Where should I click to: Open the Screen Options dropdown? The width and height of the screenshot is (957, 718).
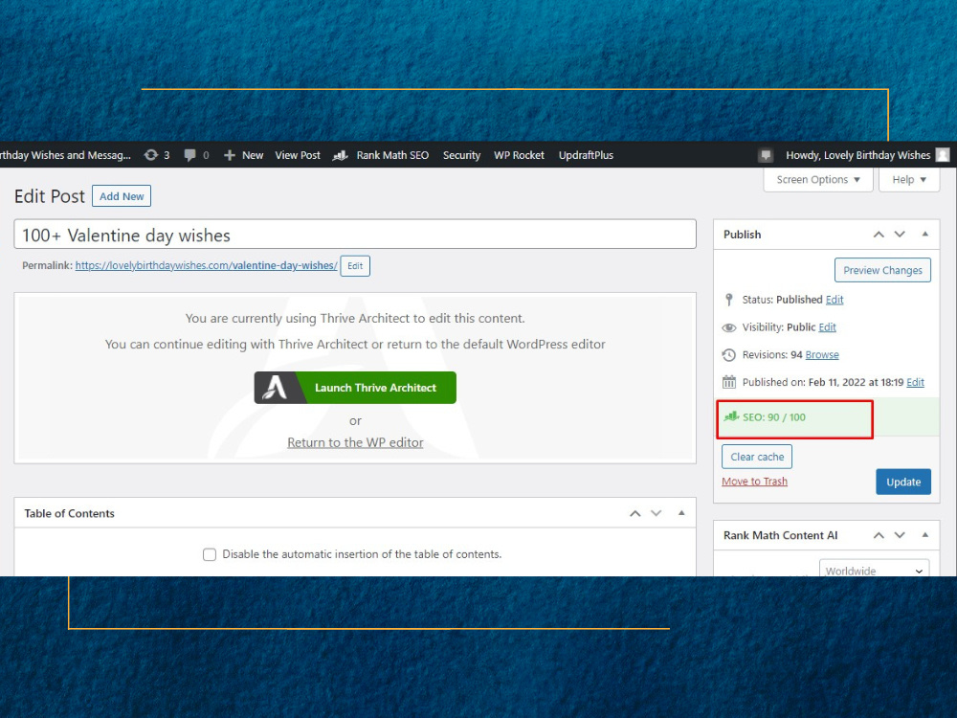pos(818,180)
